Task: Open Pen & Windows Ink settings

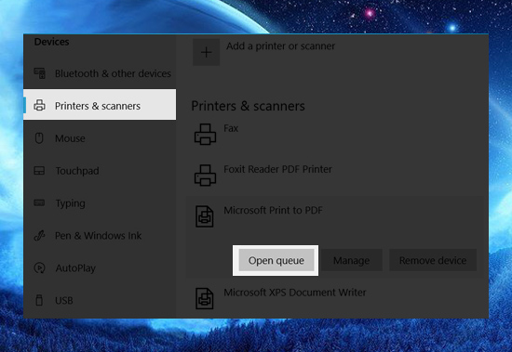Action: pyautogui.click(x=100, y=235)
